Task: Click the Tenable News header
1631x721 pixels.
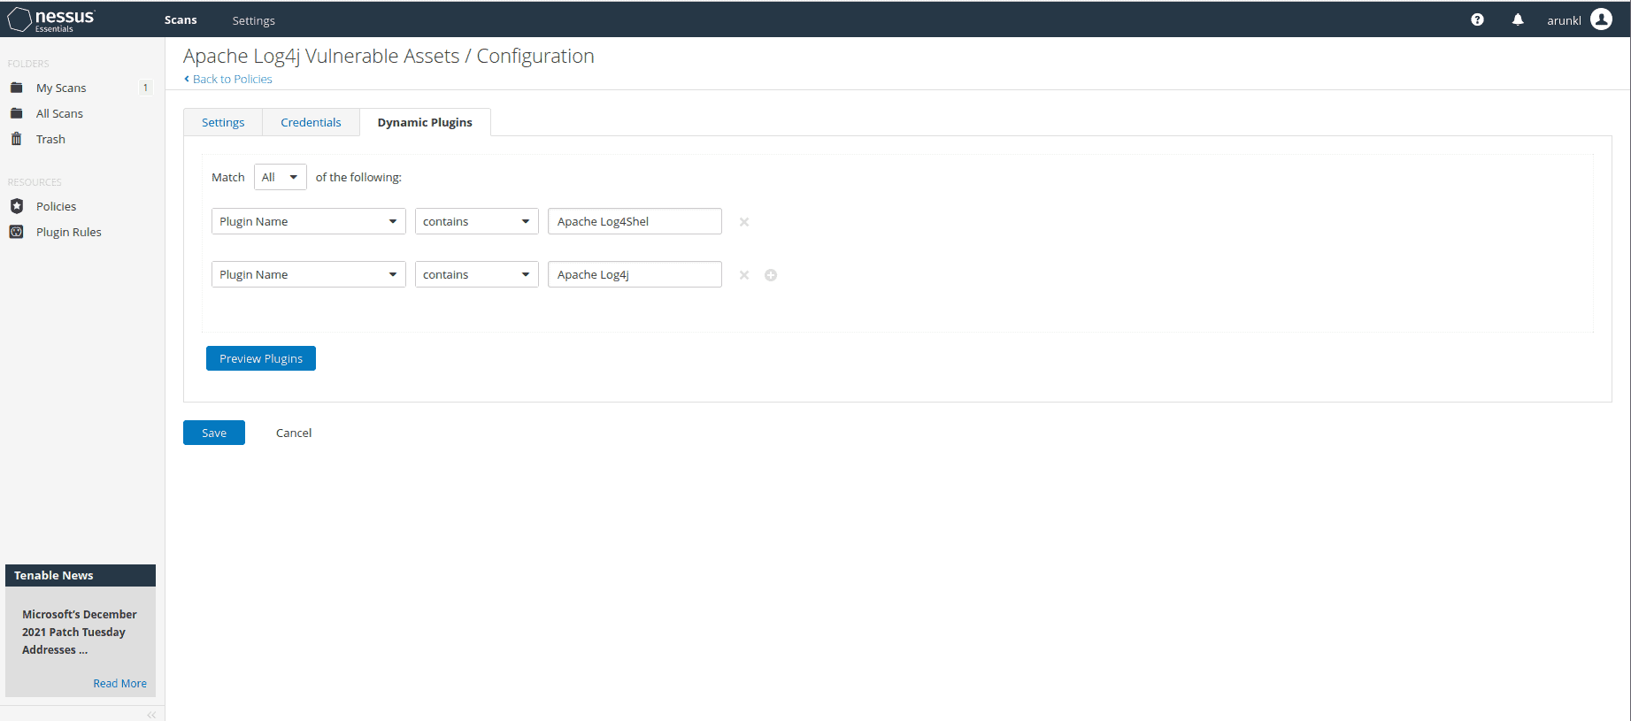Action: tap(81, 575)
